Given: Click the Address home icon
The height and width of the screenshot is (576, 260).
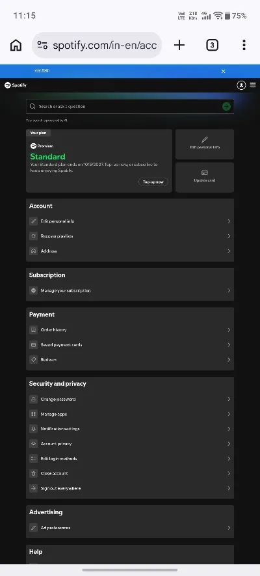Looking at the screenshot, I should click(x=33, y=251).
